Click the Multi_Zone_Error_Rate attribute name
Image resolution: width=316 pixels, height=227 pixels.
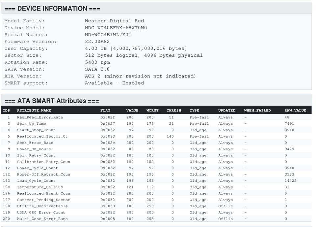click(x=42, y=219)
